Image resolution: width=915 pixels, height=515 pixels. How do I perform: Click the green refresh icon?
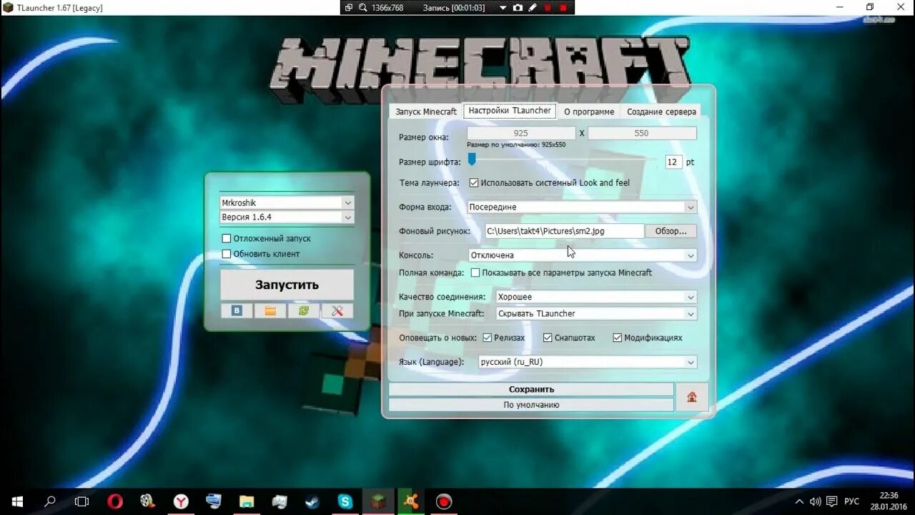[304, 311]
